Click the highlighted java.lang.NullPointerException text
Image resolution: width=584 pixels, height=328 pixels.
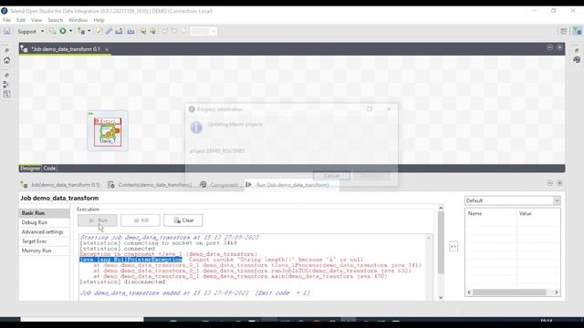point(130,260)
